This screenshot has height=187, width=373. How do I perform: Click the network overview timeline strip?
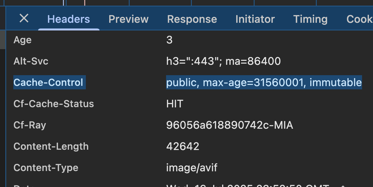coord(186,3)
